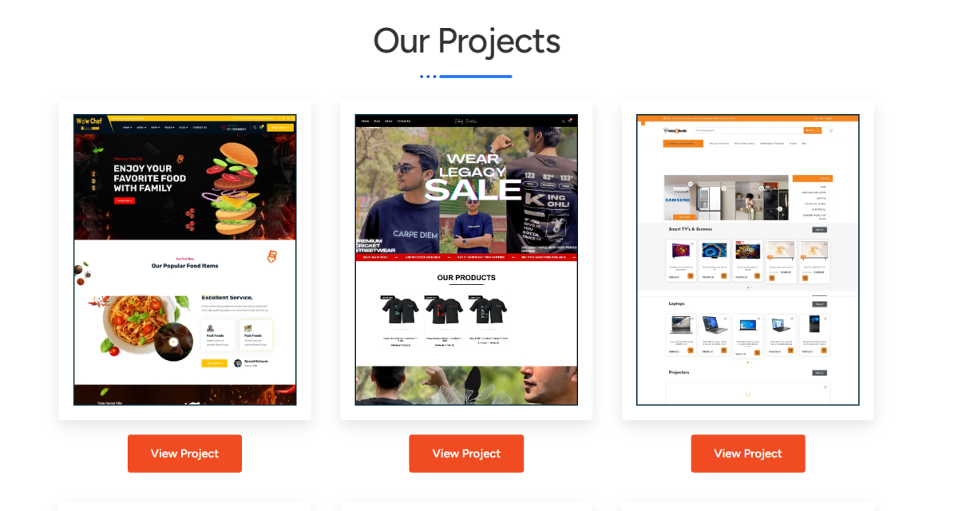Click the cart icon in electronics store header
The height and width of the screenshot is (511, 958).
(831, 130)
